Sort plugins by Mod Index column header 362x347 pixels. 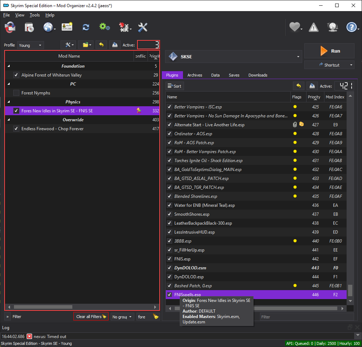tap(335, 97)
